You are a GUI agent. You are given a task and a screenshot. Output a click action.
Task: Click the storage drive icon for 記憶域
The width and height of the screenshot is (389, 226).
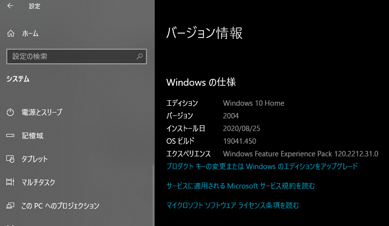click(10, 136)
